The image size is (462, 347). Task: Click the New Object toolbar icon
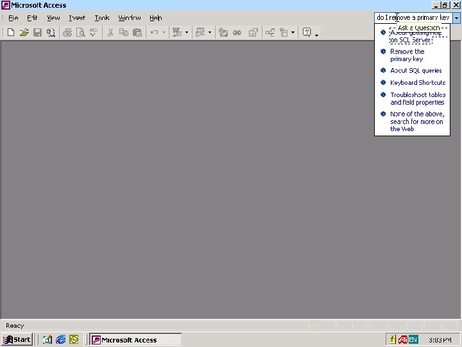pyautogui.click(x=284, y=32)
